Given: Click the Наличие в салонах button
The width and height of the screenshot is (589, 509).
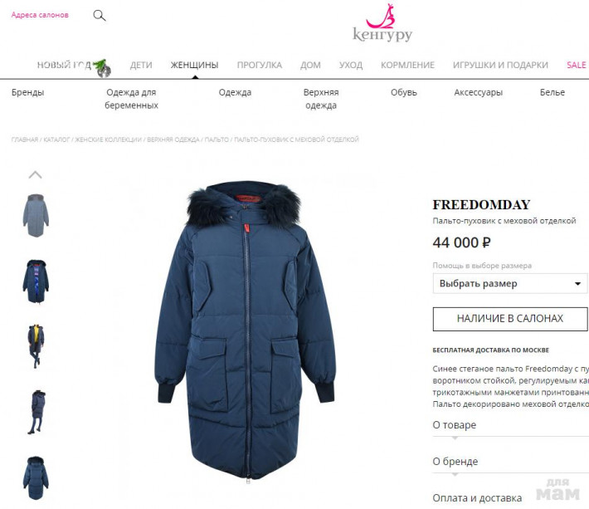Looking at the screenshot, I should (510, 319).
